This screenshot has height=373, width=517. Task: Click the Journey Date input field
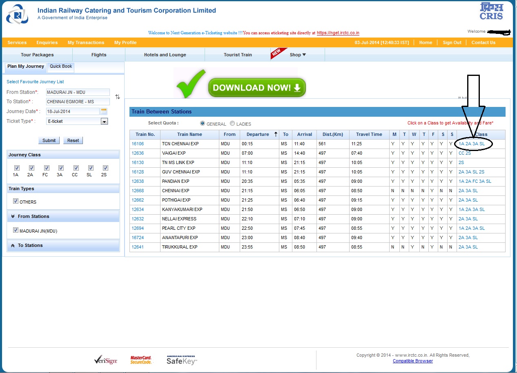point(73,111)
